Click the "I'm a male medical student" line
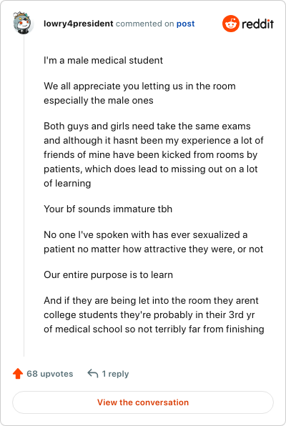286x426 pixels. pos(103,60)
